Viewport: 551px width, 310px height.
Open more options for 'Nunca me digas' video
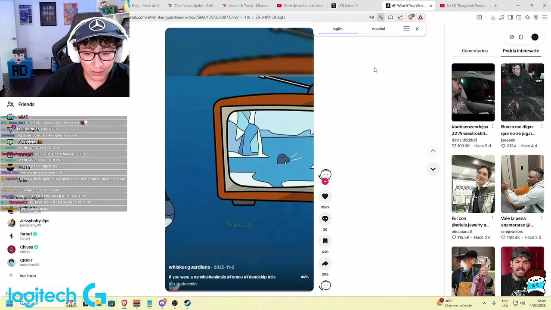(542, 127)
